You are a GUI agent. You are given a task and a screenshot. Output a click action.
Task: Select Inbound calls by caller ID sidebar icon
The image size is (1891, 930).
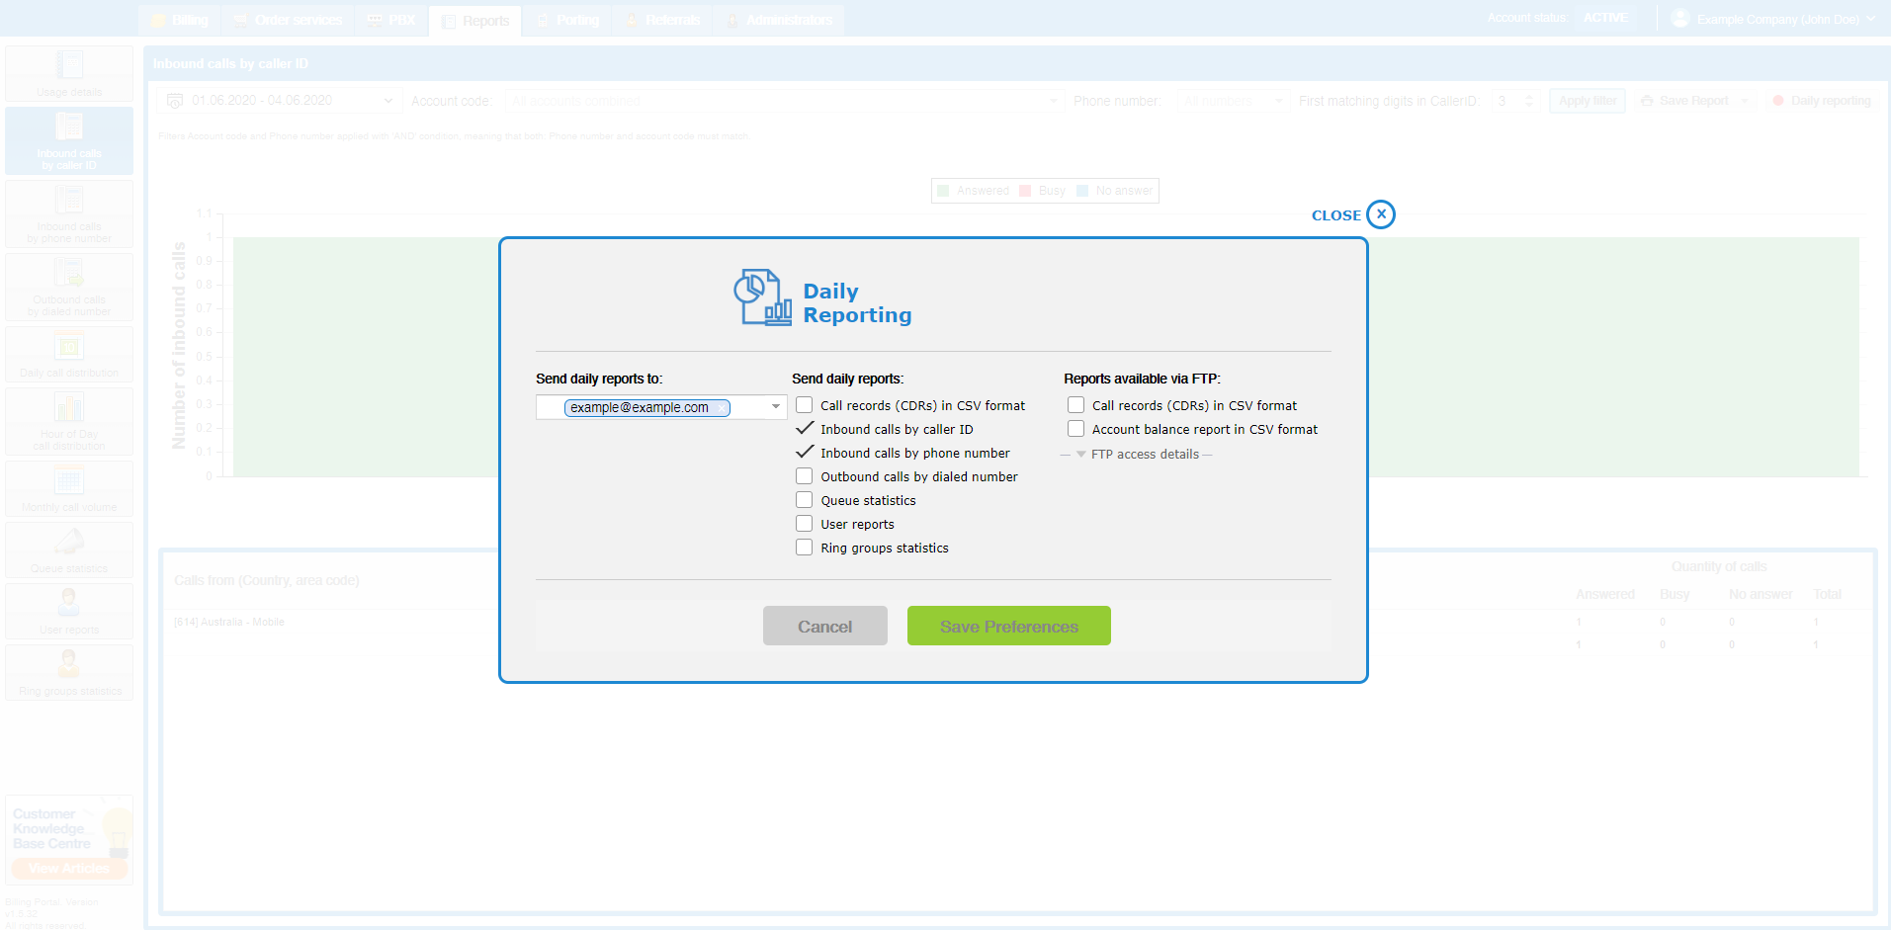click(69, 140)
